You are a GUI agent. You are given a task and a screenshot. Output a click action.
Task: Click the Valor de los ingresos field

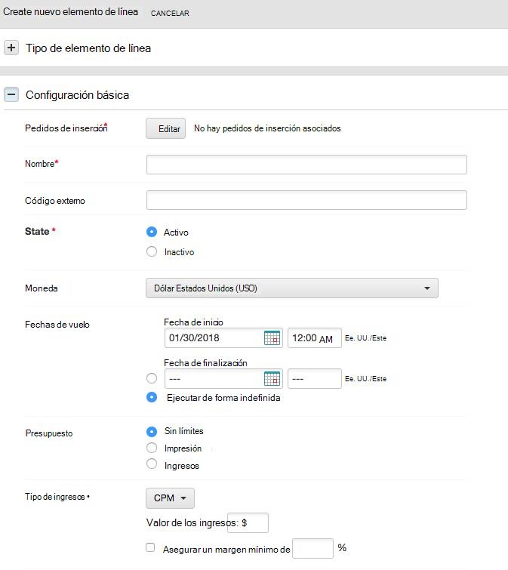(x=248, y=522)
